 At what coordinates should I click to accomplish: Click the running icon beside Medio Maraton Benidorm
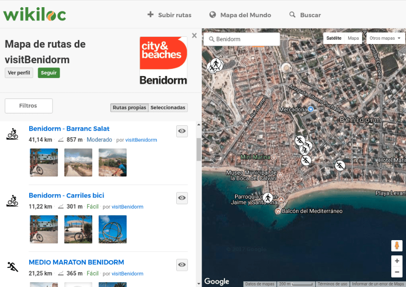[12, 267]
